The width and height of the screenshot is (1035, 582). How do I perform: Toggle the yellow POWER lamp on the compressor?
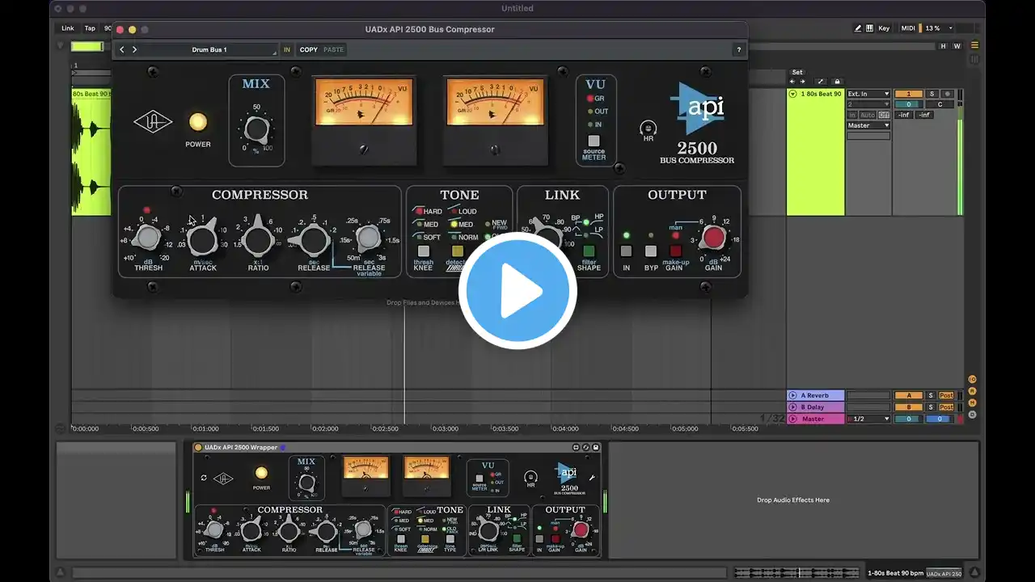click(x=198, y=122)
